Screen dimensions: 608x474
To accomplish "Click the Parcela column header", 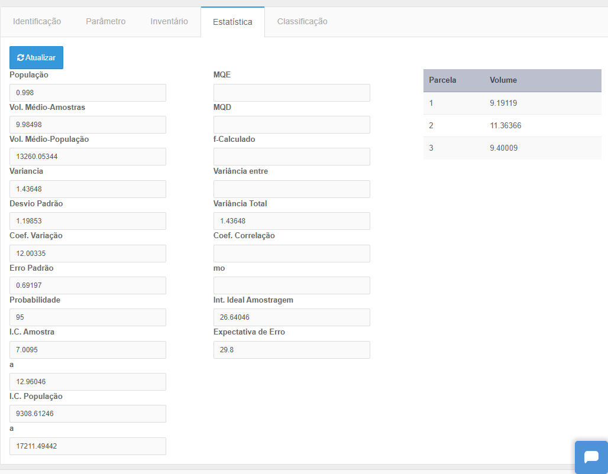I will tap(442, 80).
